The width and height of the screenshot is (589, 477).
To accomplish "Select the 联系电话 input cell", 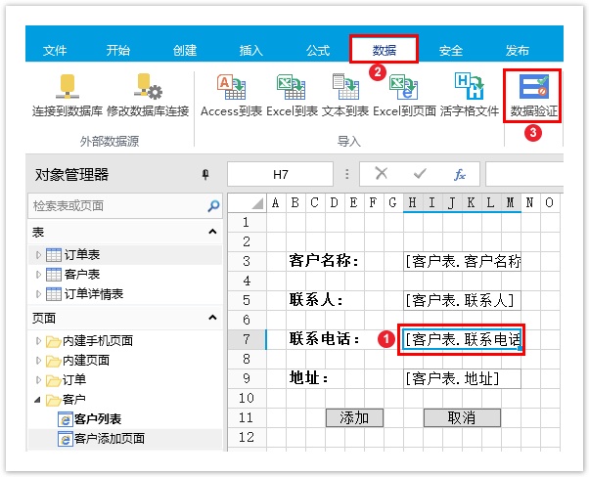I will point(461,339).
